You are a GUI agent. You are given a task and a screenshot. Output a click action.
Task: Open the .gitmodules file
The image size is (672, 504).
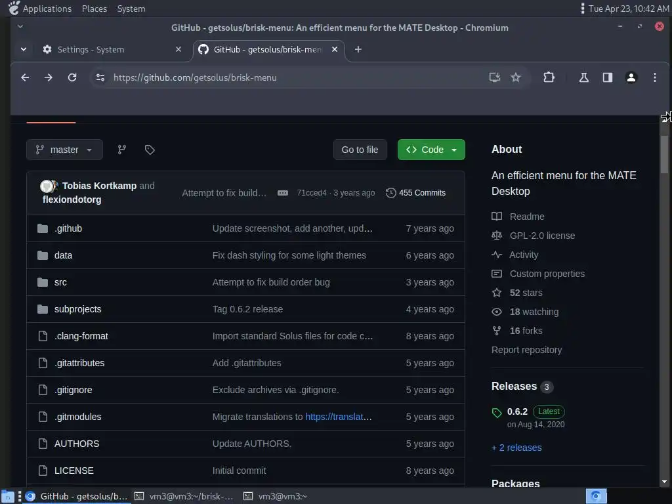pos(77,417)
